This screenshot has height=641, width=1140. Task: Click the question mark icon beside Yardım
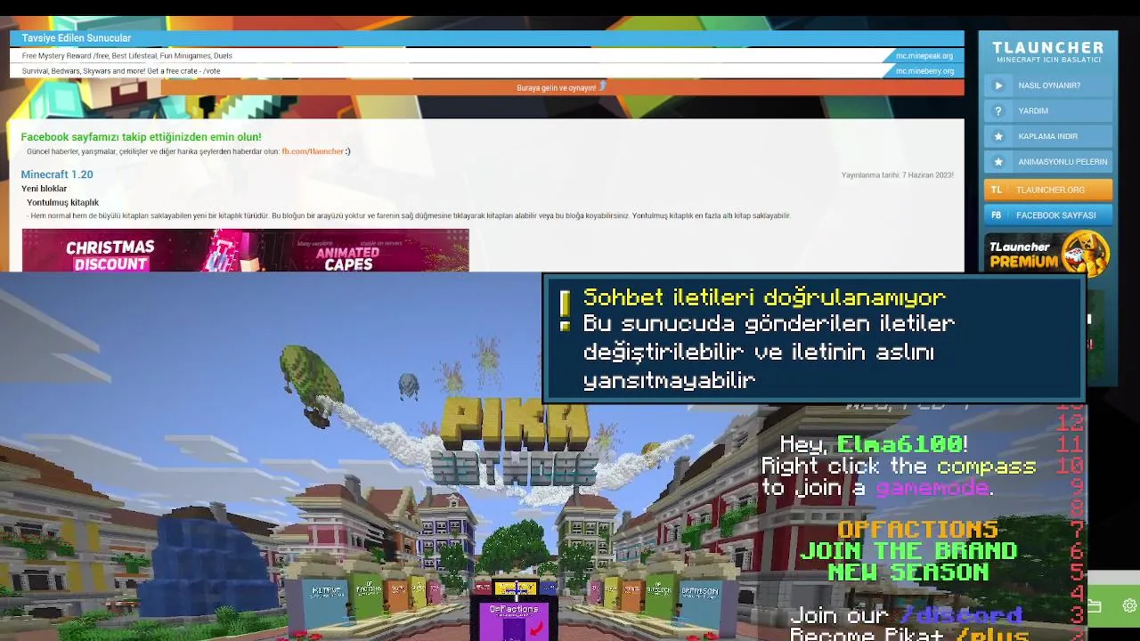pyautogui.click(x=998, y=111)
